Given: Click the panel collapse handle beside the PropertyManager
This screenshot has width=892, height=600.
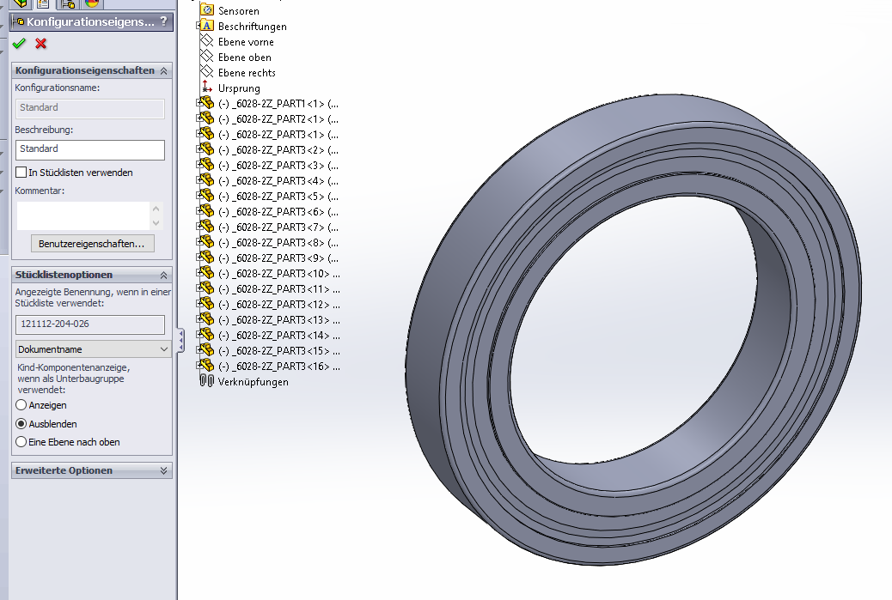Looking at the screenshot, I should 181,340.
